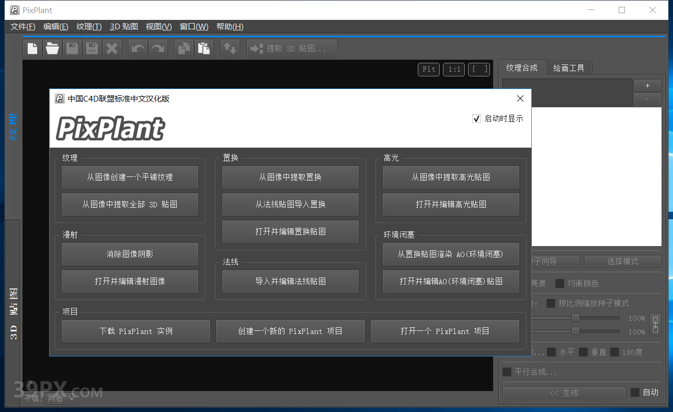Click the << 生成 generate button
The height and width of the screenshot is (412, 673).
coord(564,393)
